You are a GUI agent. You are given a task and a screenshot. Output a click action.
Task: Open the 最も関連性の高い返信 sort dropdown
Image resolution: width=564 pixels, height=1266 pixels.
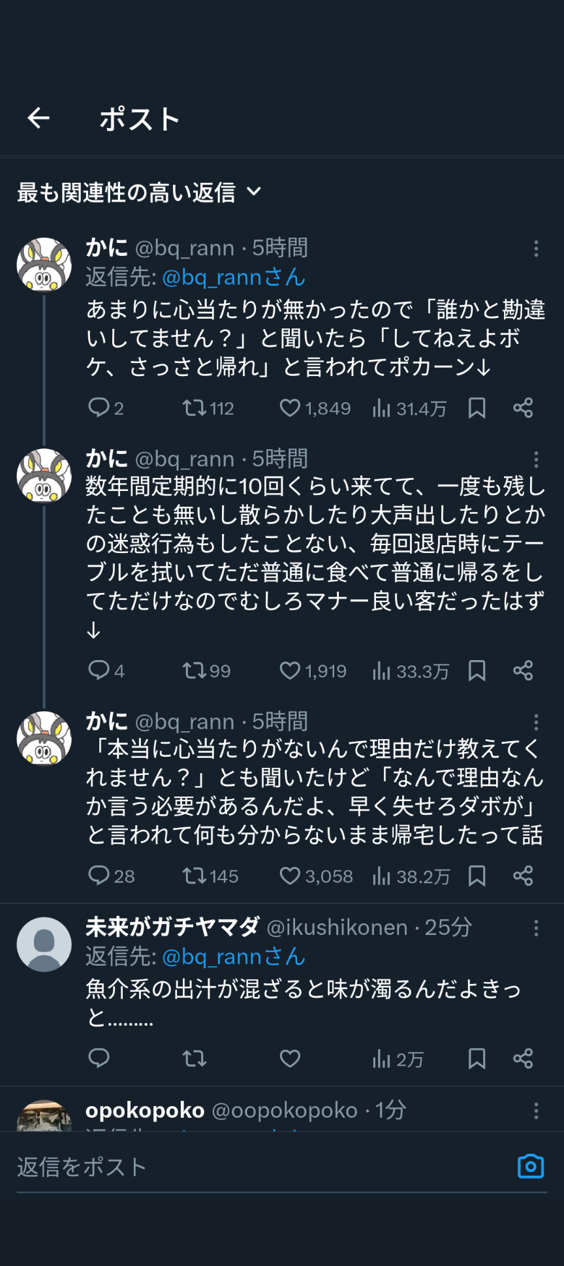139,192
